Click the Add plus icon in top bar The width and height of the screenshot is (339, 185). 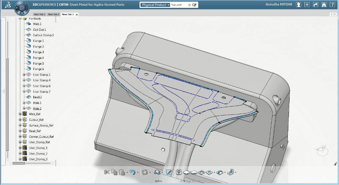[307, 4]
